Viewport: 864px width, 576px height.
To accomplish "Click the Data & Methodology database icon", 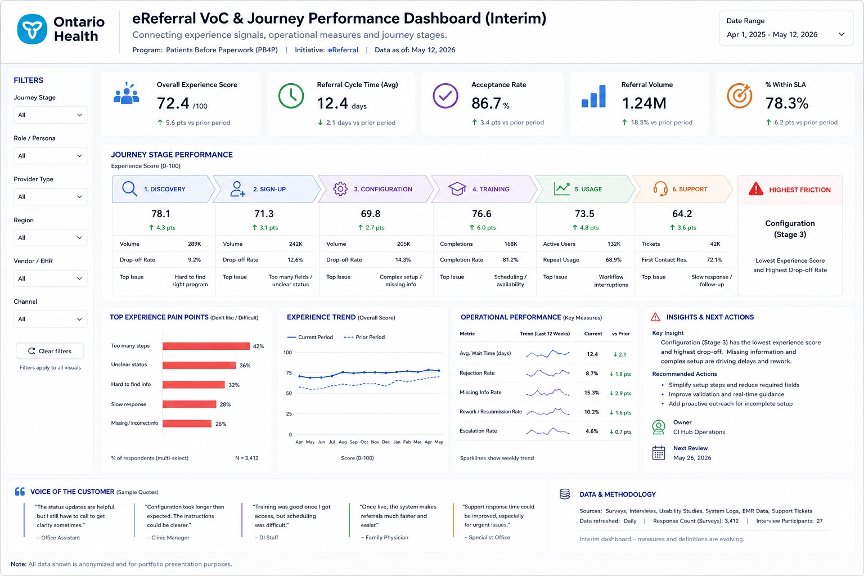I will pos(565,494).
